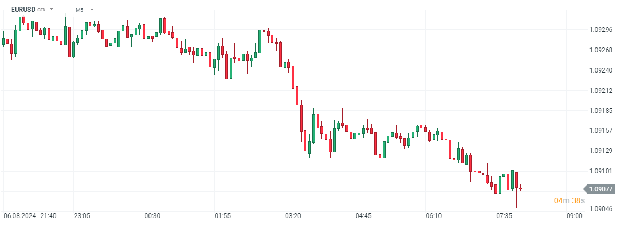Click the M5 timeframe label
621x225 pixels.
point(80,10)
